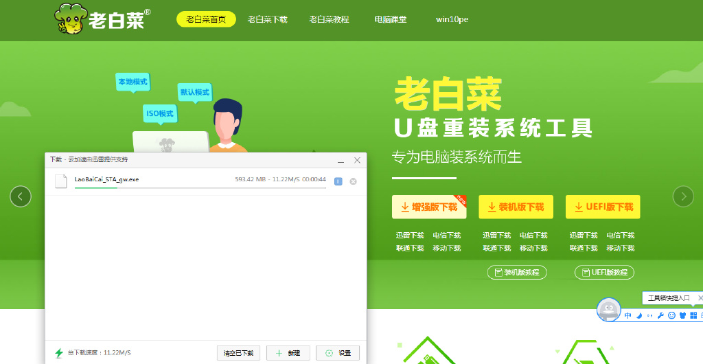Open the IME skin shirt icon
Screen dimensions: 703x364
pyautogui.click(x=683, y=316)
